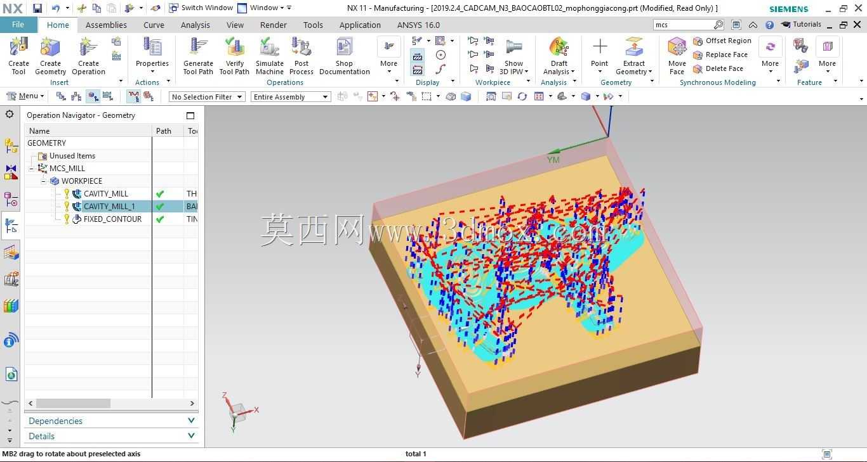Run Post Process
The height and width of the screenshot is (462, 867).
click(301, 56)
